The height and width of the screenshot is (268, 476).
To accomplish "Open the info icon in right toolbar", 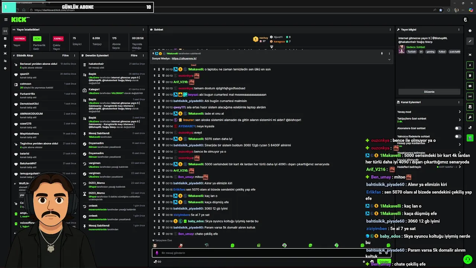I will [470, 31].
